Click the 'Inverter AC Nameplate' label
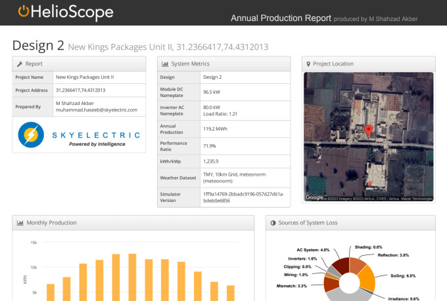The height and width of the screenshot is (301, 447). coord(172,110)
